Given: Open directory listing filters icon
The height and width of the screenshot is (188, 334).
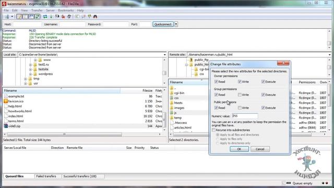Looking at the screenshot, I should point(77,17).
